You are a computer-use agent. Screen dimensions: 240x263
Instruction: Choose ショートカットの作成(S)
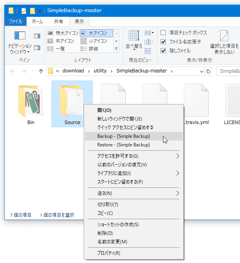point(133,225)
